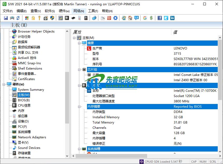The height and width of the screenshot is (164, 223).
Task: Collapse the 芯片组 section
Action: (x=79, y=70)
